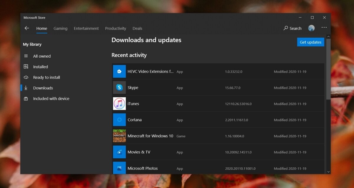Viewport: 354px width, 188px height.
Task: Click the HEVC Video Extensions icon
Action: coord(119,71)
